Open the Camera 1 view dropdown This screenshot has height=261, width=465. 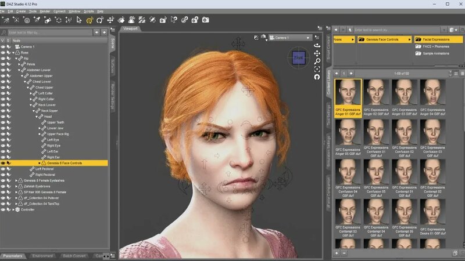point(290,38)
